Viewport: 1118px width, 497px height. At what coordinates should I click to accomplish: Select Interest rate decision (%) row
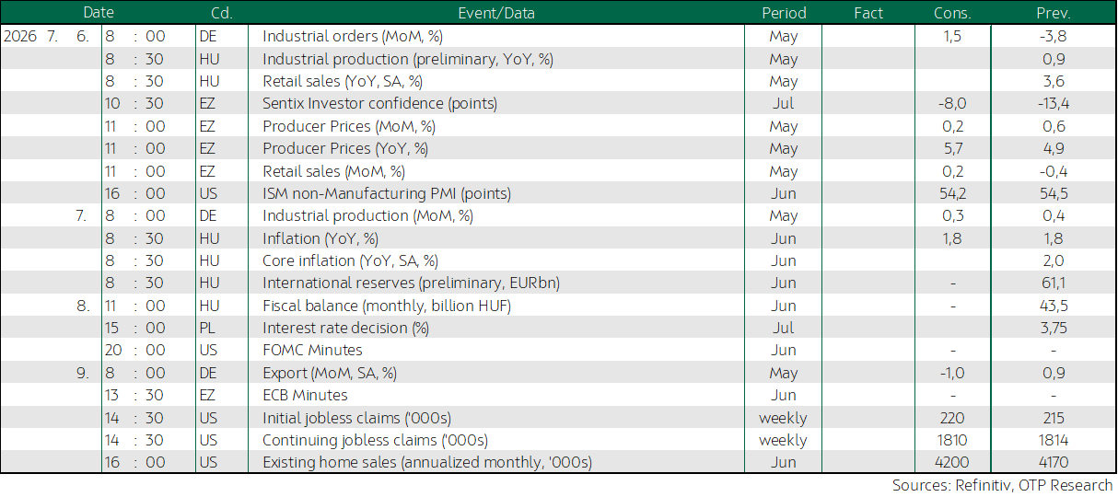[558, 328]
